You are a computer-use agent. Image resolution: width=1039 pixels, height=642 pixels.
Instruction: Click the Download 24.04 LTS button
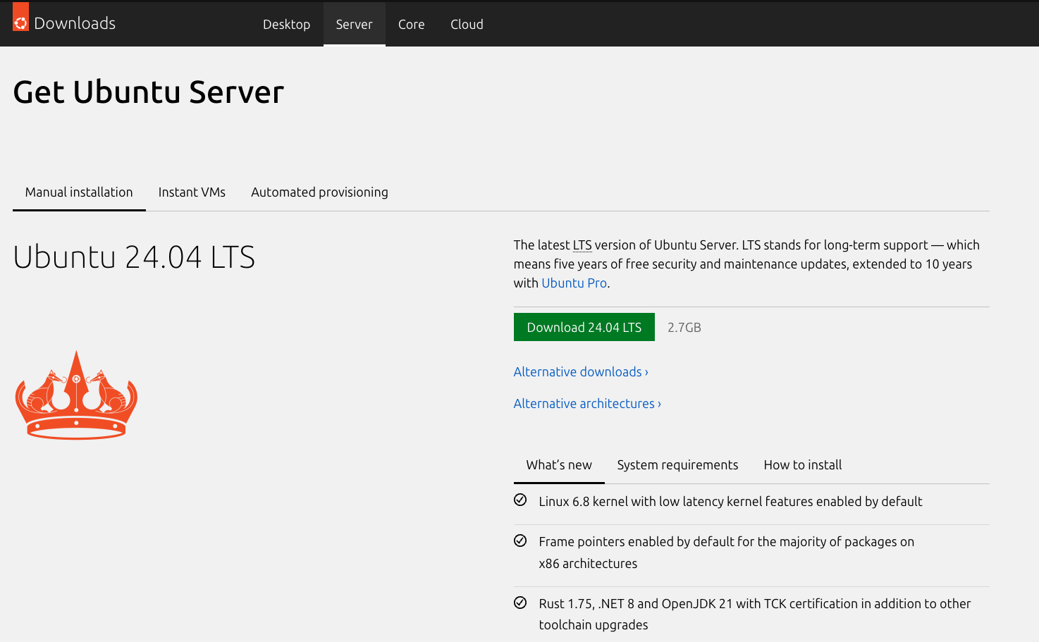point(584,327)
